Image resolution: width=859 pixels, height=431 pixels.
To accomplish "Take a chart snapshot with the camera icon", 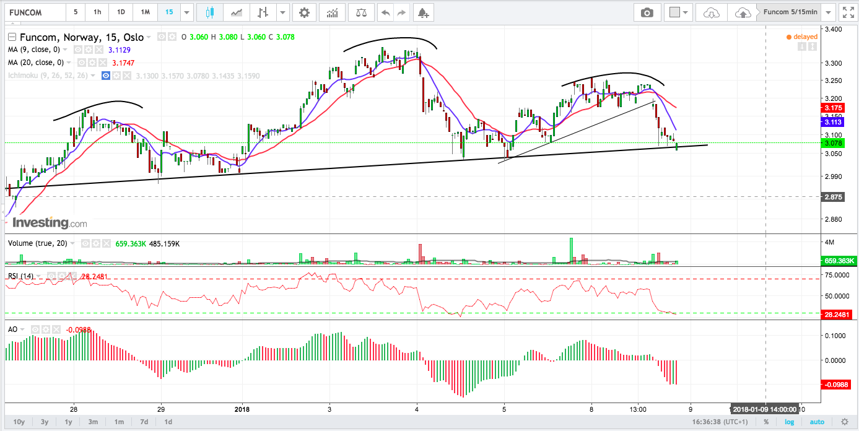I will point(647,12).
